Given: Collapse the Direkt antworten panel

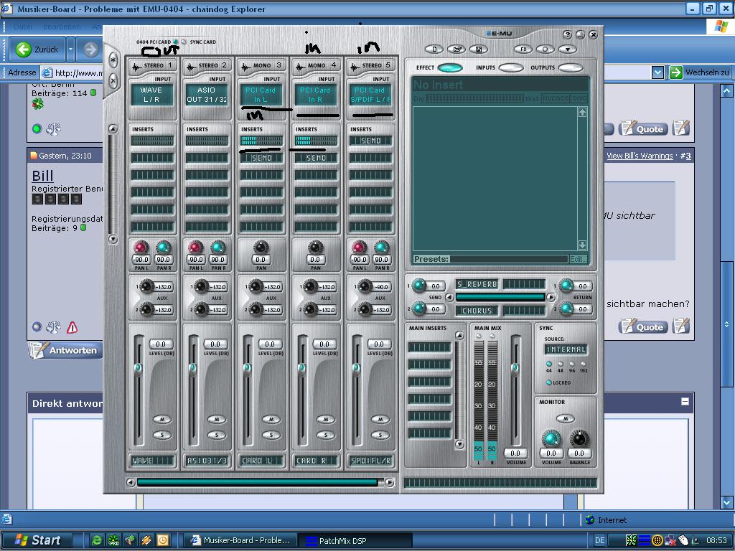Looking at the screenshot, I should [685, 402].
